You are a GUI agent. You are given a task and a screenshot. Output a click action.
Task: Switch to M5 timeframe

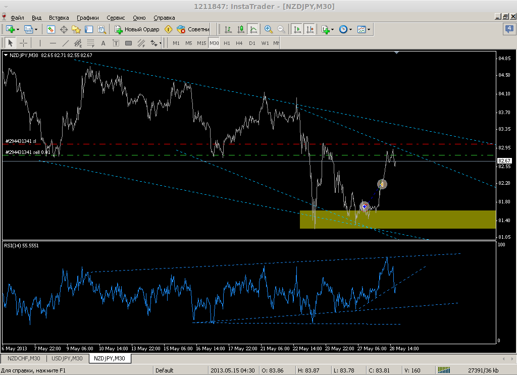tap(189, 43)
